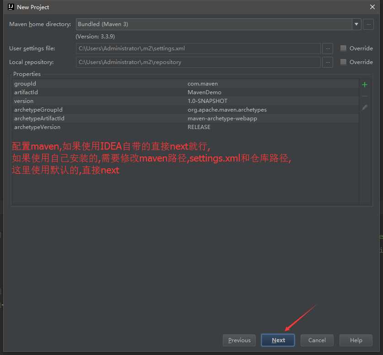Go back with the Previous button
The height and width of the screenshot is (355, 383).
click(x=239, y=340)
